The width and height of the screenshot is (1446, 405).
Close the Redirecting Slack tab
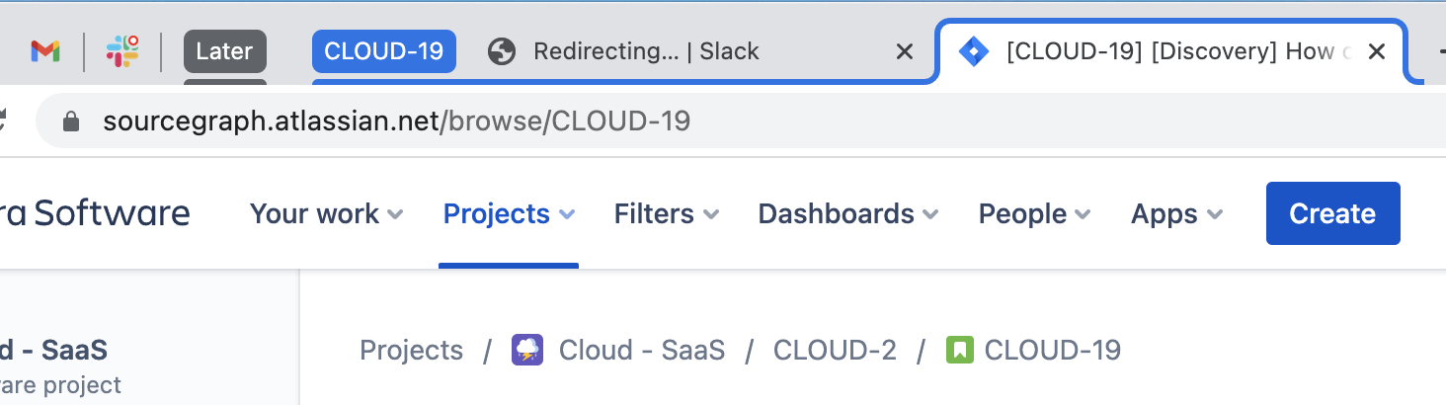click(x=904, y=51)
